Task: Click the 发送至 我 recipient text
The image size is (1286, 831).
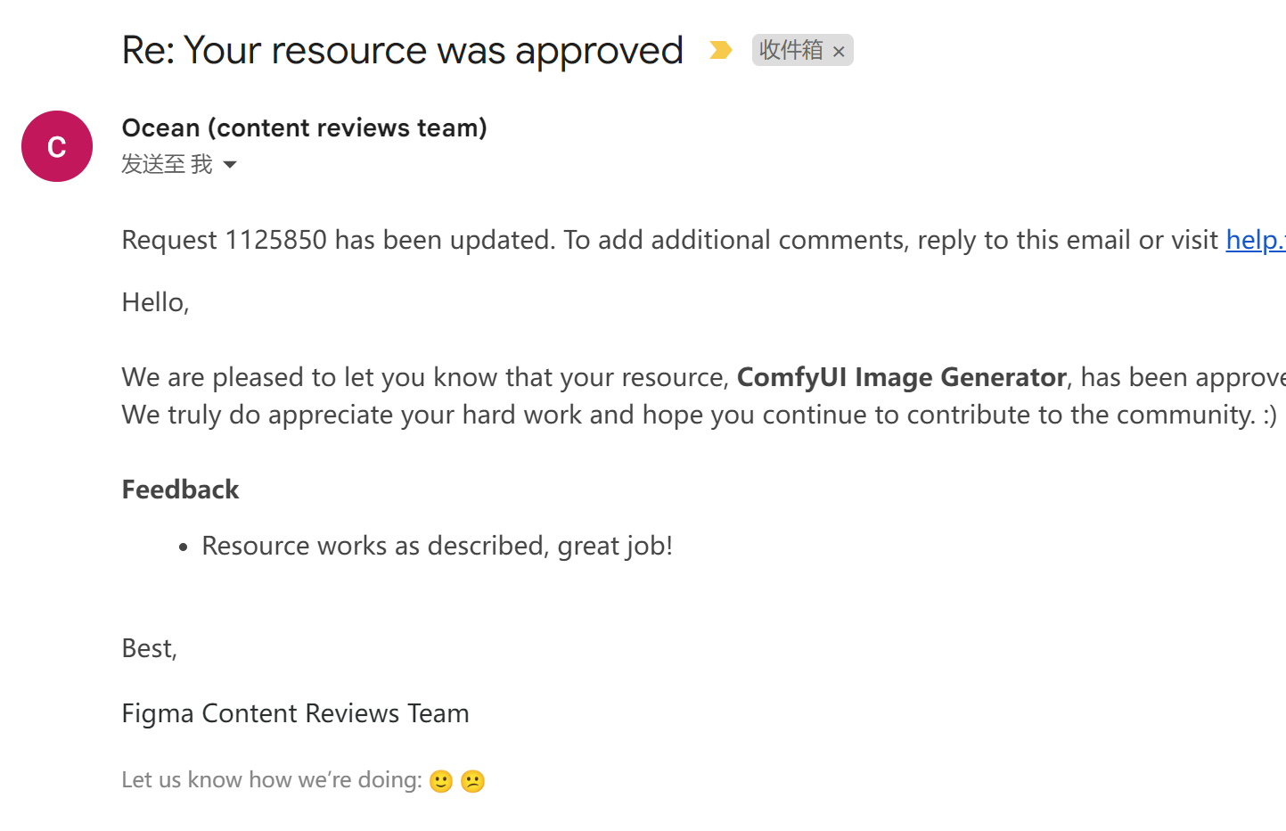Action: pyautogui.click(x=167, y=164)
